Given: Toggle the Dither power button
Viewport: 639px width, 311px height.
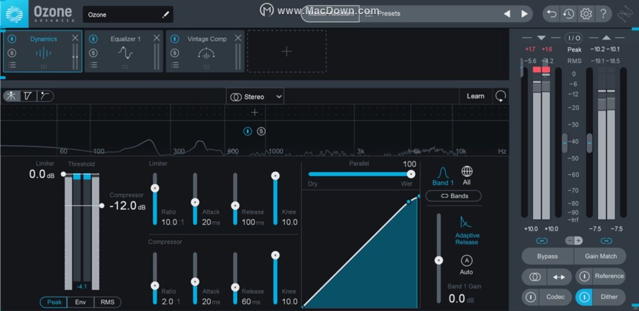Looking at the screenshot, I should coord(585,297).
